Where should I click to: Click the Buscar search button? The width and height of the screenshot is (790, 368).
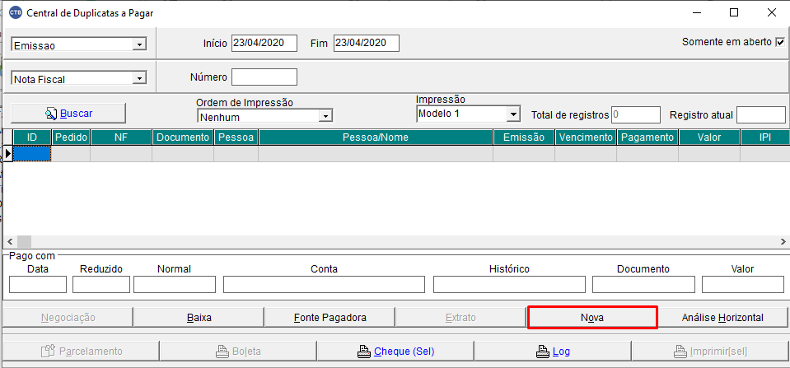[68, 113]
